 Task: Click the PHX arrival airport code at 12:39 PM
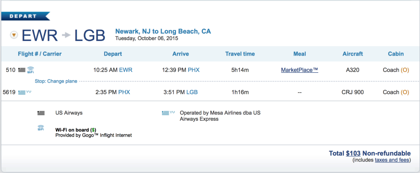194,70
